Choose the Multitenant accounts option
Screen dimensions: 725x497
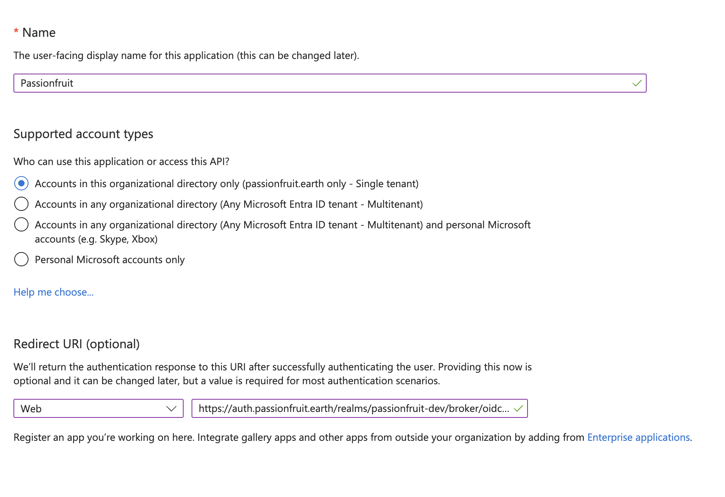22,204
